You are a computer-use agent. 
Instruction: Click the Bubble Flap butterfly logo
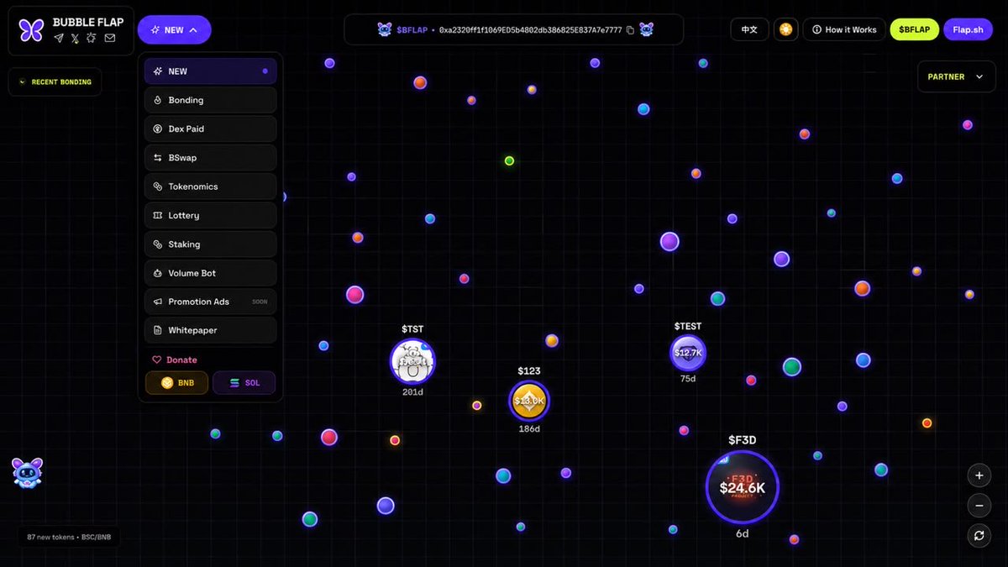(x=31, y=30)
